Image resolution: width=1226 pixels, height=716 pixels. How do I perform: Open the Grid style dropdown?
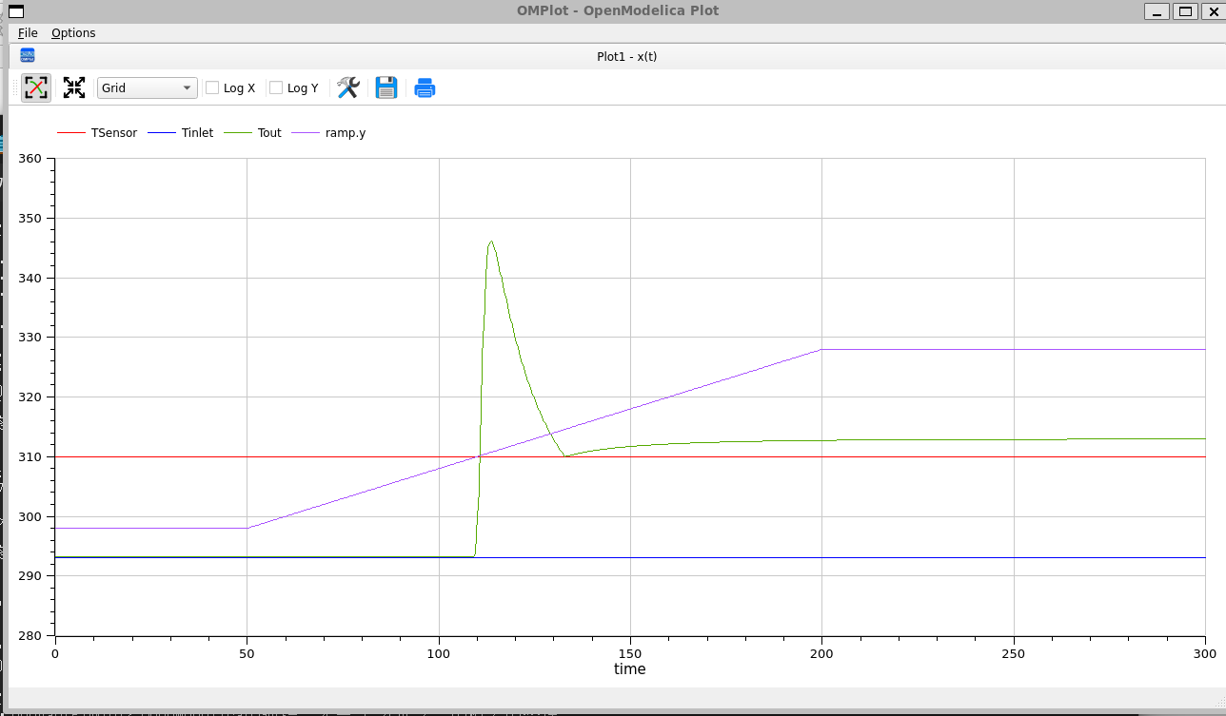pos(148,88)
